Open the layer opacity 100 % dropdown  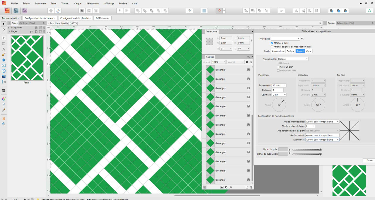pos(219,62)
